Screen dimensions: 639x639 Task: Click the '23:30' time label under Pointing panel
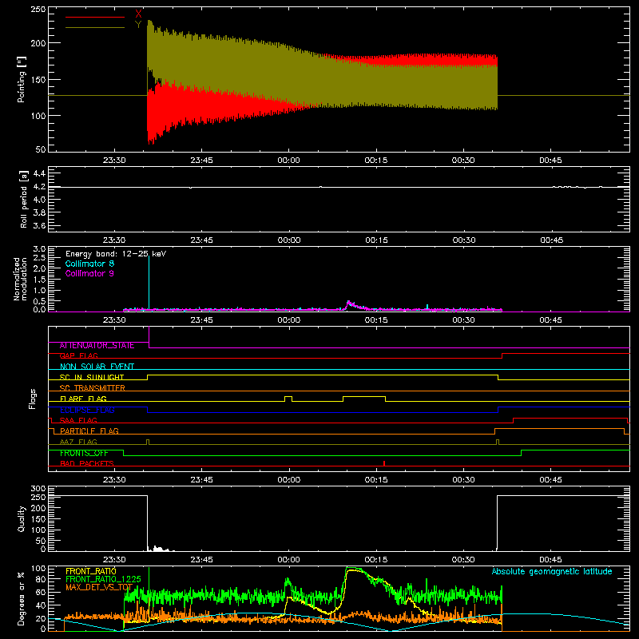(114, 161)
